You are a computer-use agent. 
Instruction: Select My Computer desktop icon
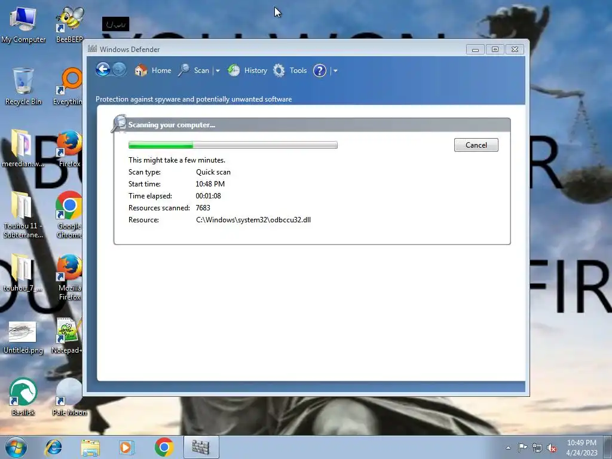coord(23,25)
